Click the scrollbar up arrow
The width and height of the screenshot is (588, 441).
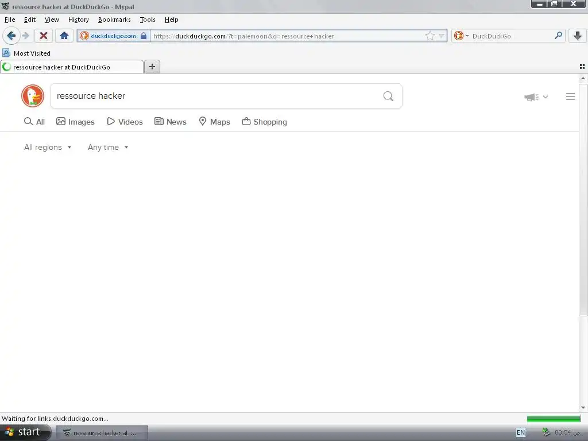pyautogui.click(x=583, y=78)
